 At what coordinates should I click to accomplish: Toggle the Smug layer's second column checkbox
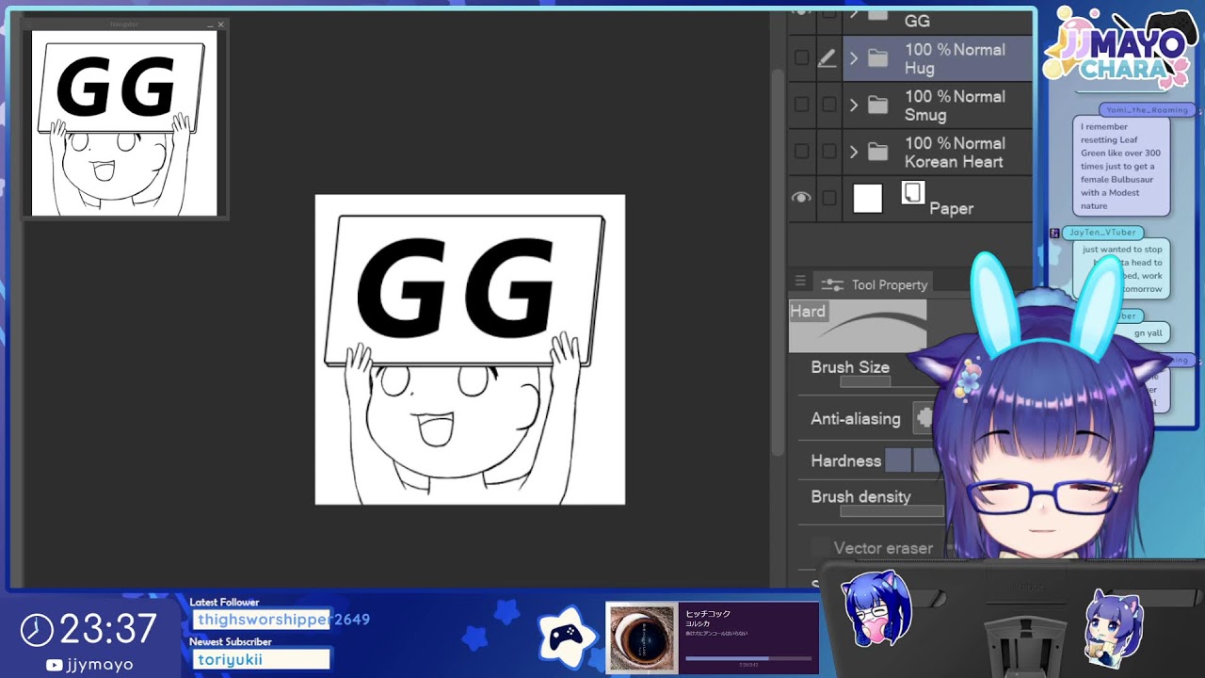point(828,105)
